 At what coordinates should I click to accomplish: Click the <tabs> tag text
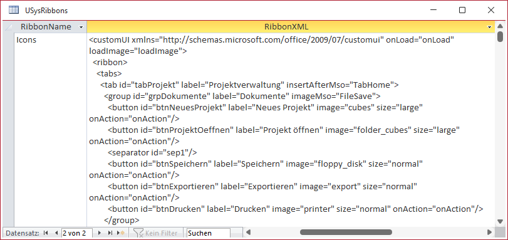pos(109,73)
